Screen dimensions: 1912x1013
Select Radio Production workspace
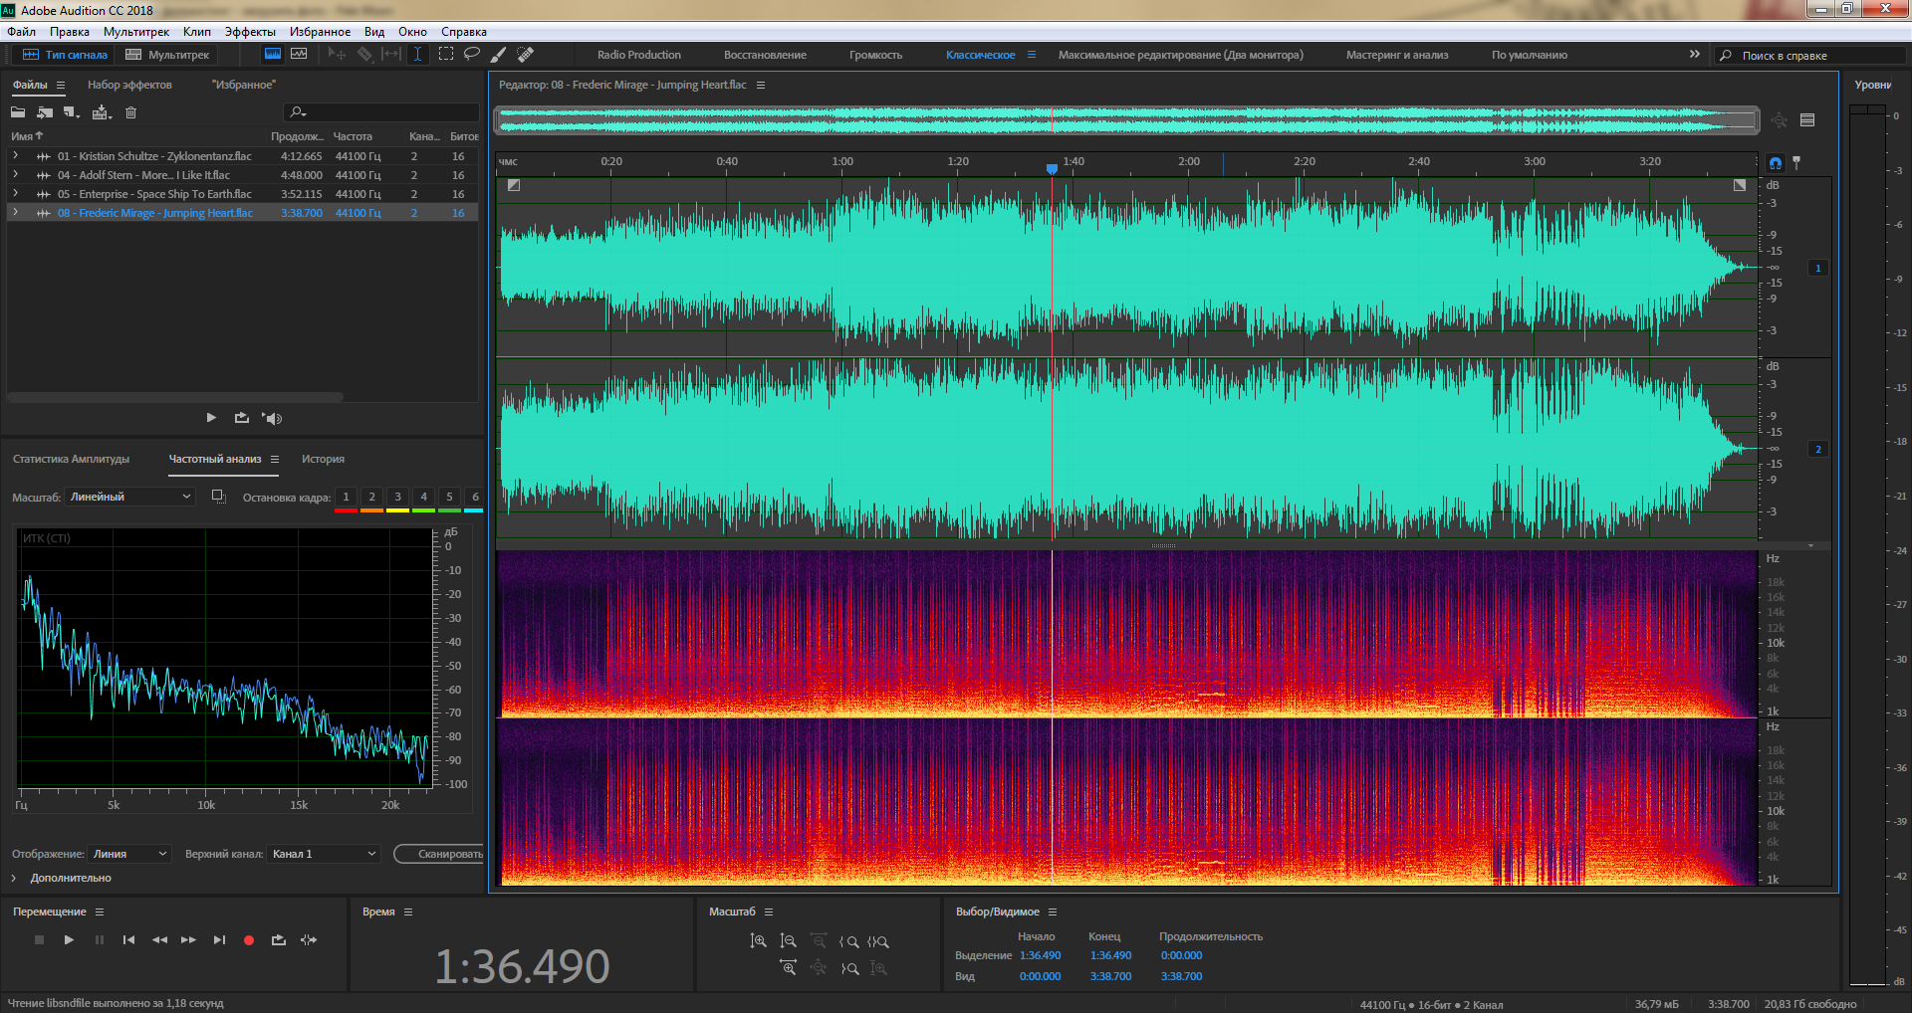tap(639, 55)
